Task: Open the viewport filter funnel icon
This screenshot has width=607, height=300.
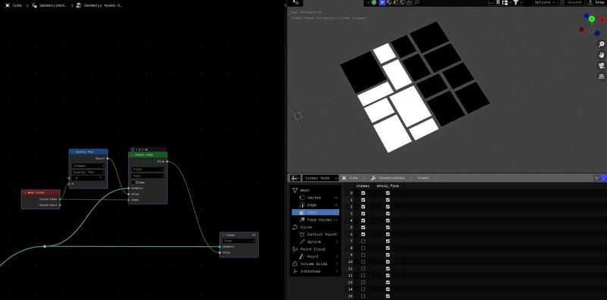Action: 516,2
